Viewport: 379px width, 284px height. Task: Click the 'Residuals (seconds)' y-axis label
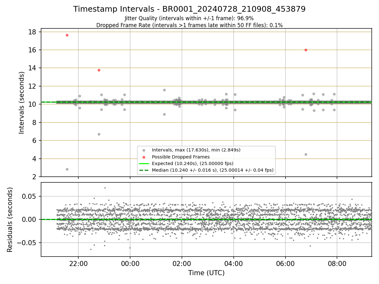(10, 220)
